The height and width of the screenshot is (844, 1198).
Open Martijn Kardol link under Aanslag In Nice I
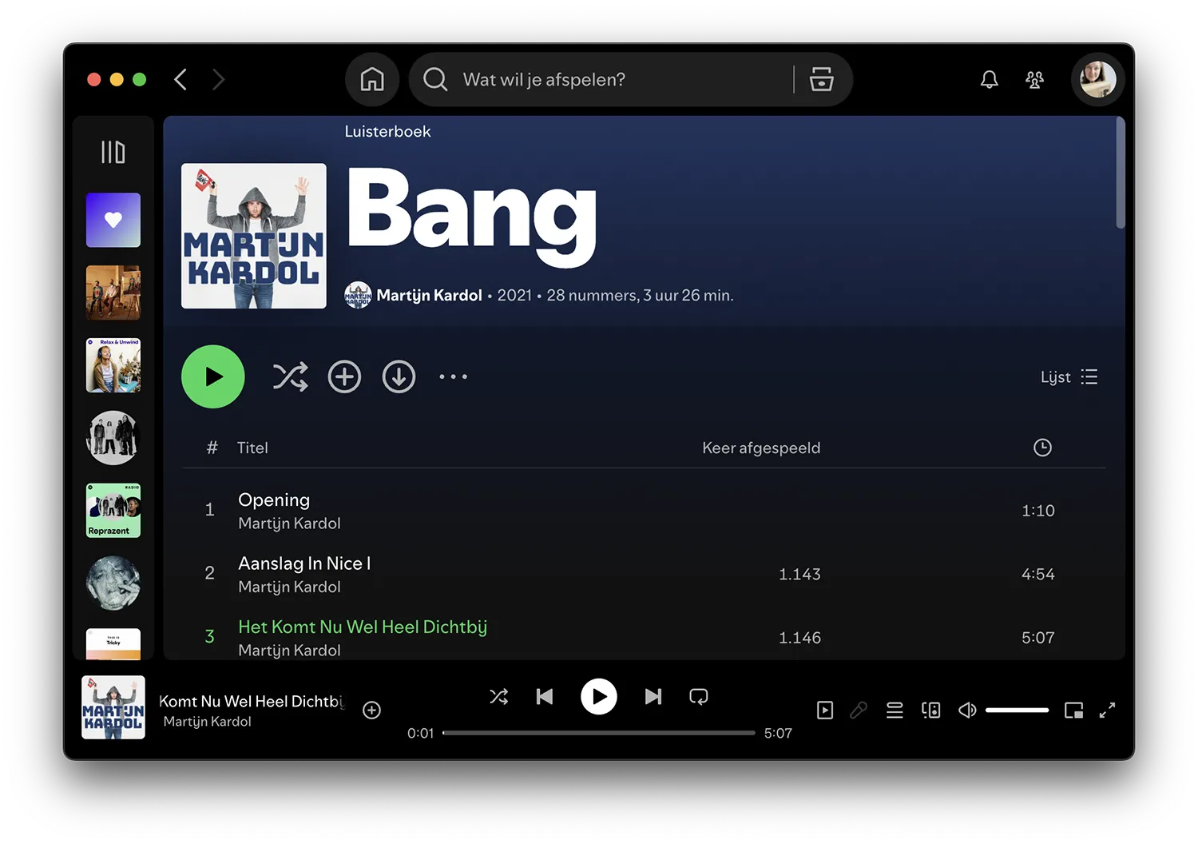(x=289, y=587)
